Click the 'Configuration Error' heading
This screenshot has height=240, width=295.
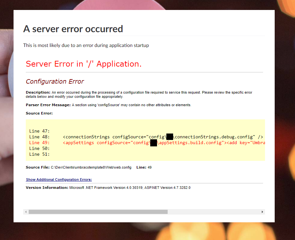(x=55, y=81)
